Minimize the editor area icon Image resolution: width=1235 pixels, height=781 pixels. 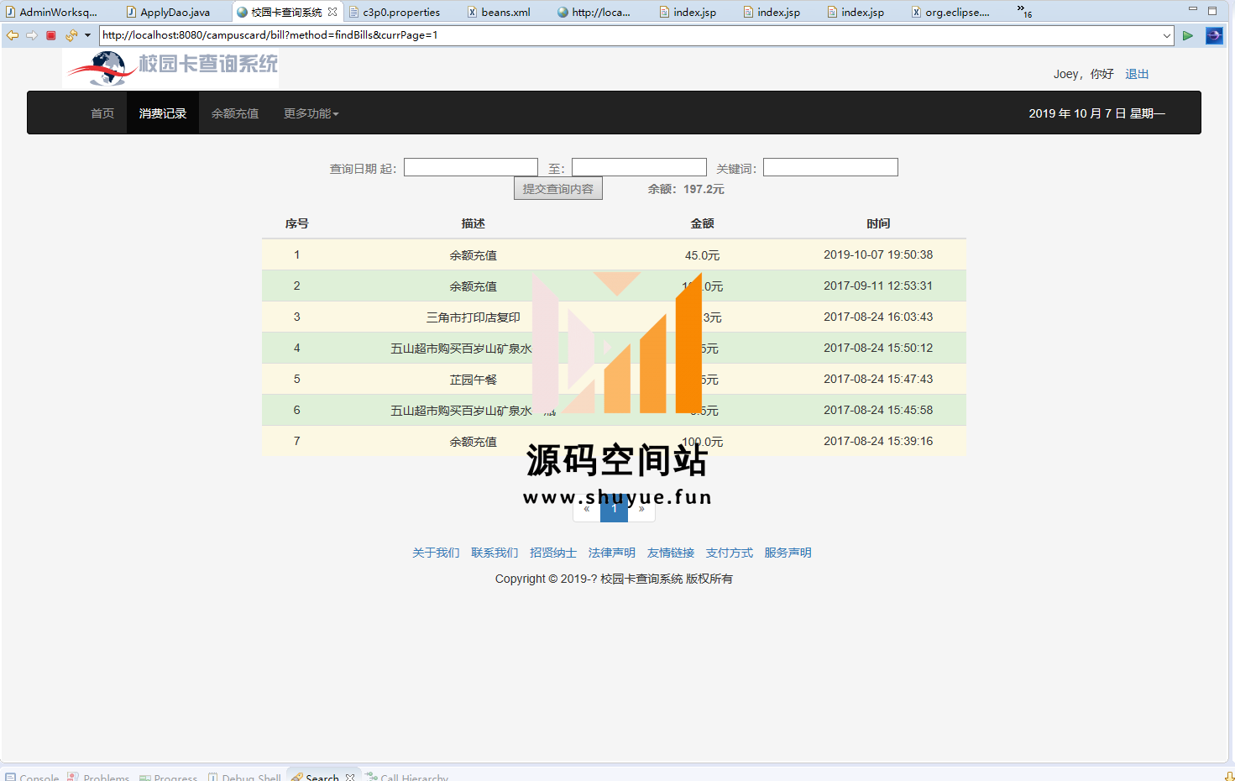click(1192, 9)
